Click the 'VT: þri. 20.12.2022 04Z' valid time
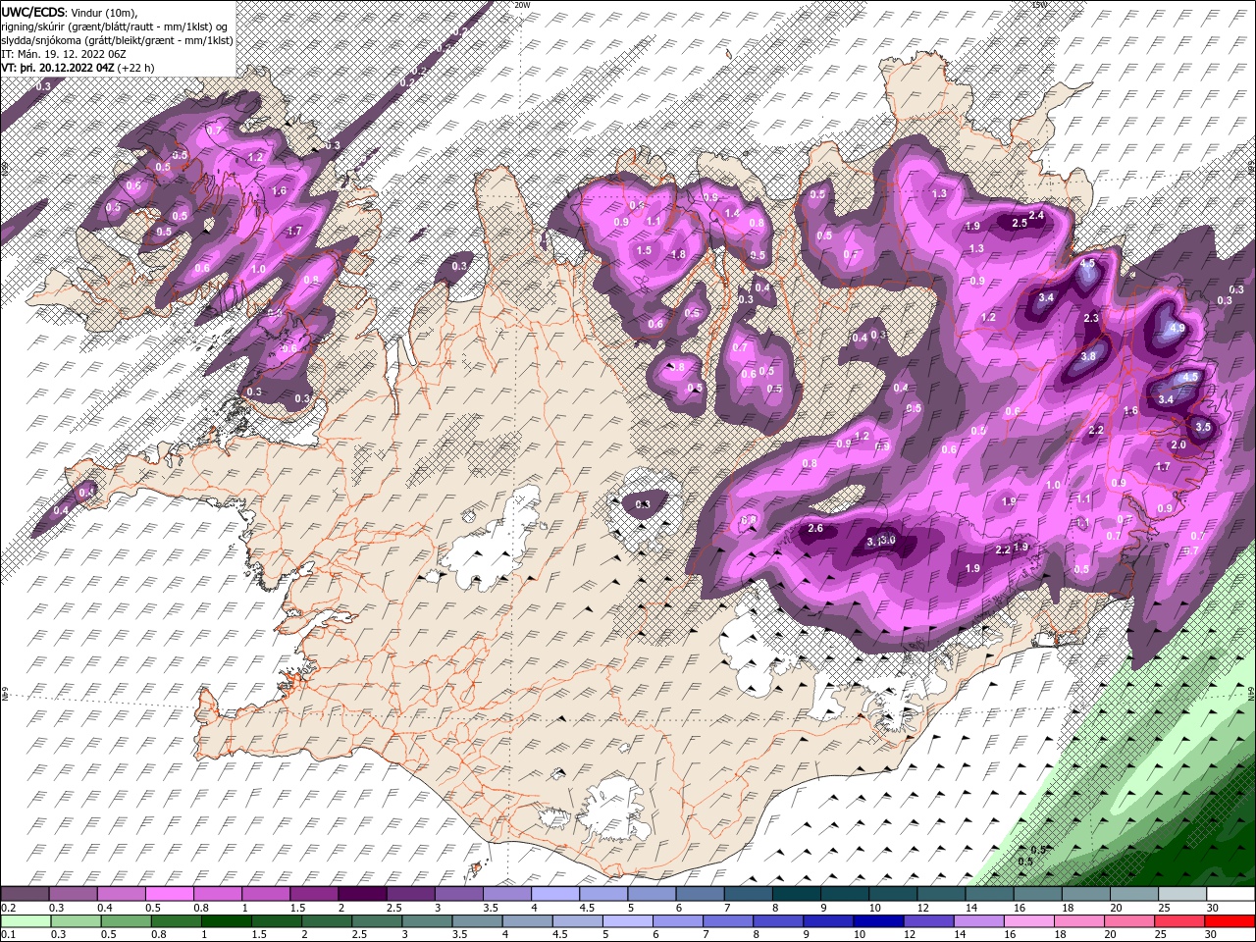Viewport: 1256px width, 942px height. coord(57,68)
